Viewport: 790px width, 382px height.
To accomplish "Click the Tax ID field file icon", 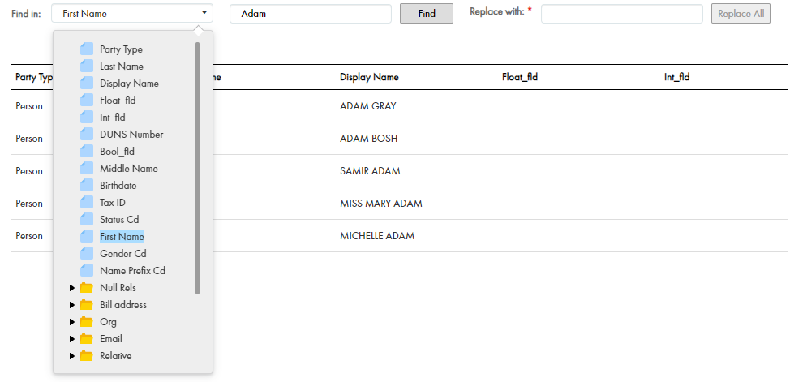I will 87,203.
